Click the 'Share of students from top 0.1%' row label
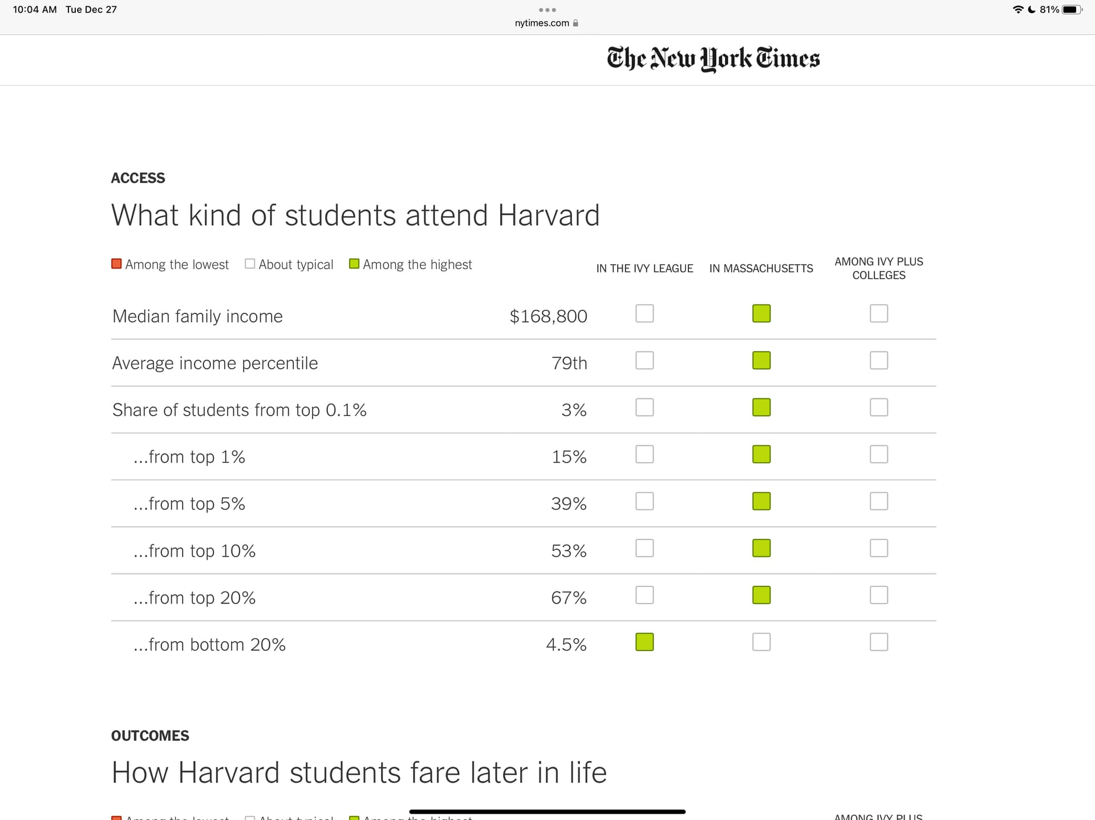The image size is (1095, 820). (x=239, y=410)
